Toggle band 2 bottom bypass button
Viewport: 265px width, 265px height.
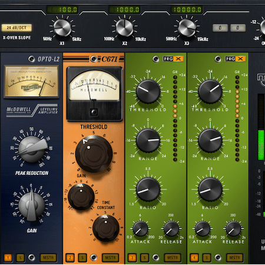[x=94, y=257]
